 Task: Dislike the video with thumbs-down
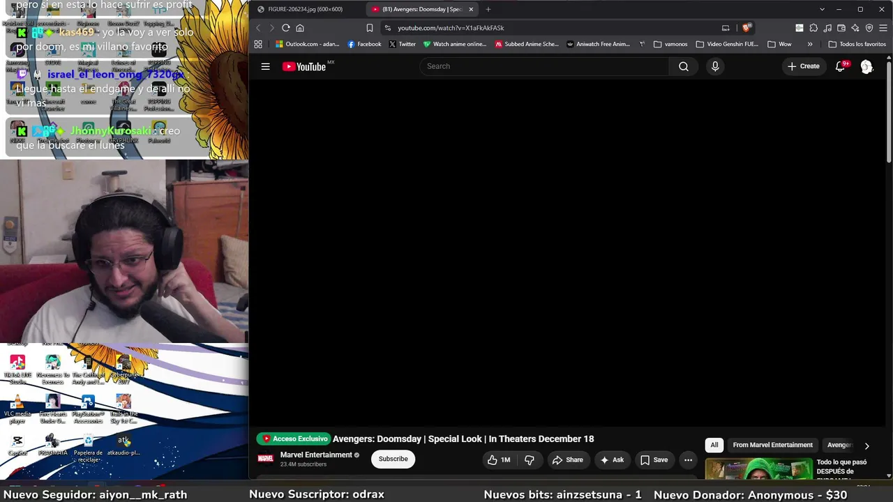tap(530, 459)
